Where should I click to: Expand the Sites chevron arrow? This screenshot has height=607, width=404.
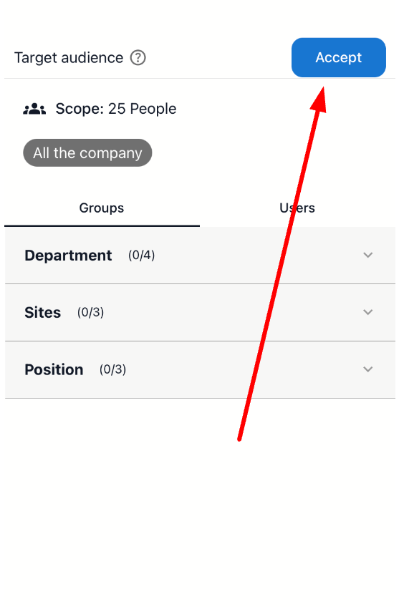[x=368, y=312]
